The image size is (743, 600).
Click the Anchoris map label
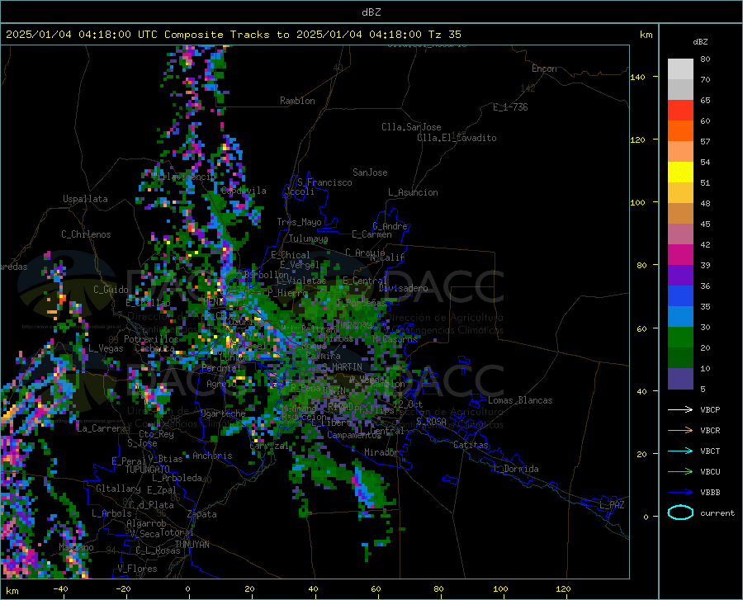(212, 456)
